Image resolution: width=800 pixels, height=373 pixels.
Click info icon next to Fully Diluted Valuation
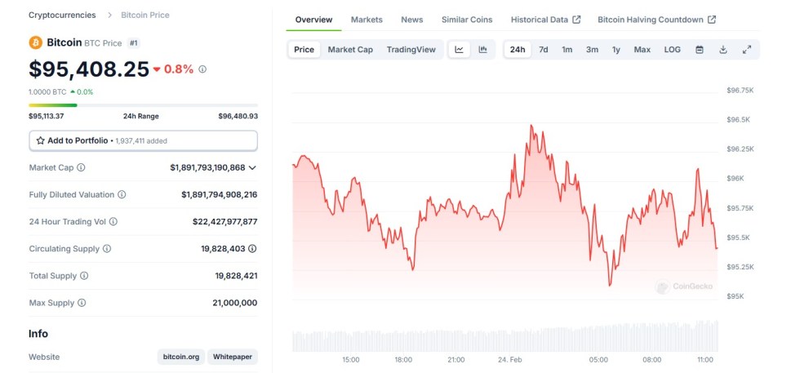(x=122, y=194)
